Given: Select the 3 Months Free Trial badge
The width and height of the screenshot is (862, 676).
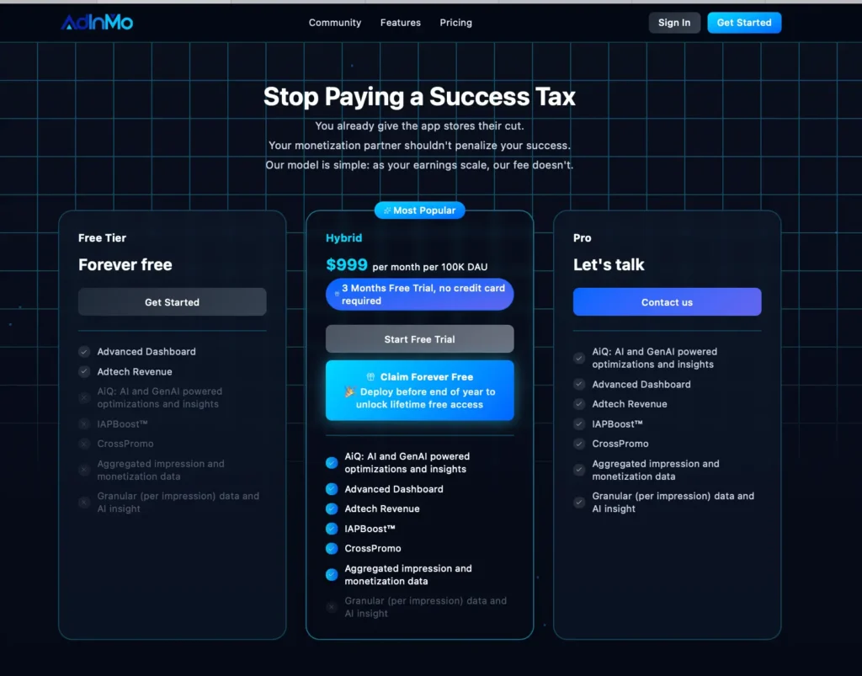Looking at the screenshot, I should pyautogui.click(x=419, y=295).
